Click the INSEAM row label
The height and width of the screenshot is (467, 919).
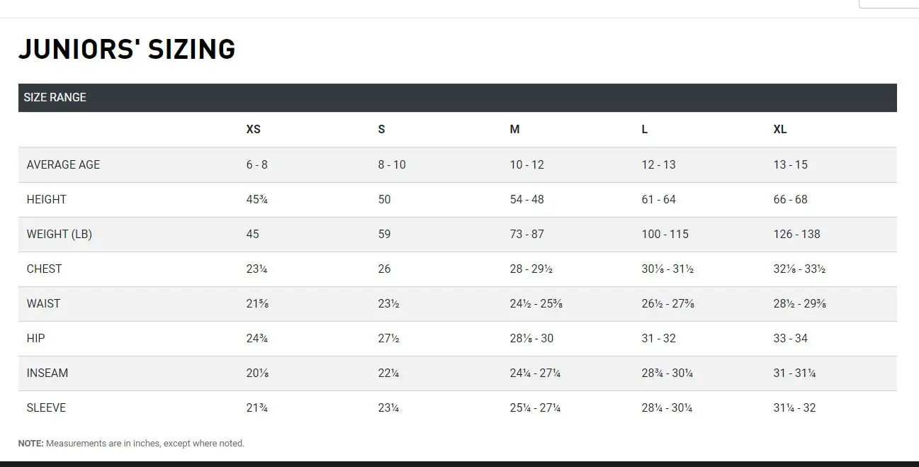pyautogui.click(x=47, y=373)
